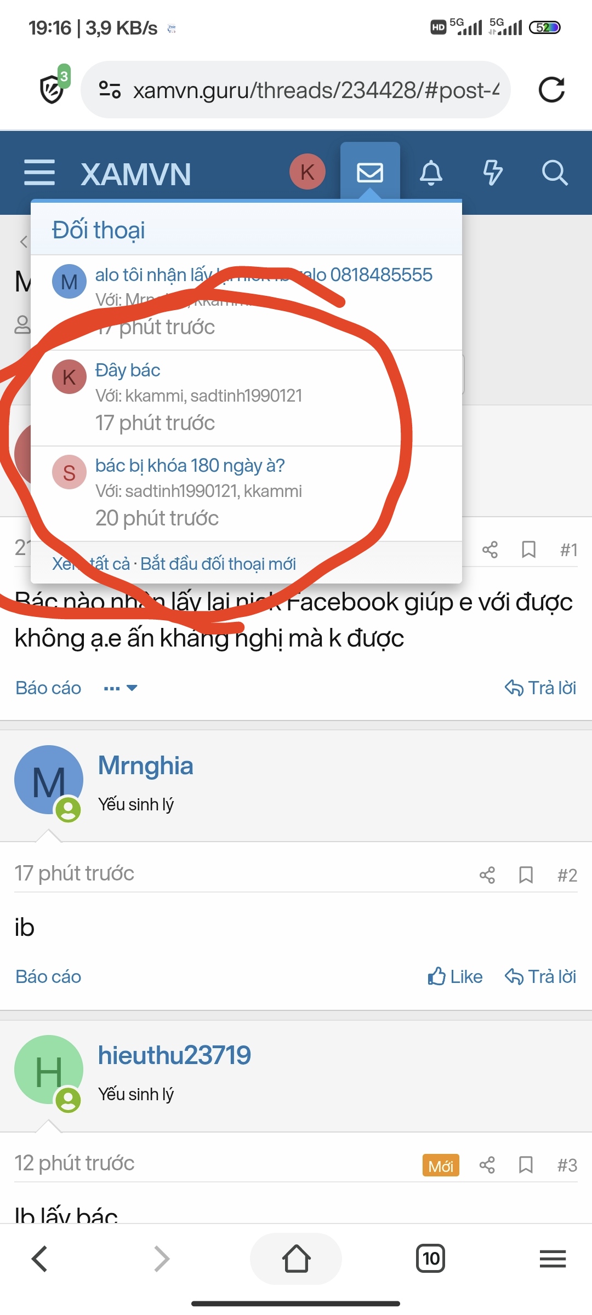Open the conversations envelope tab
The image size is (592, 1315).
[x=370, y=173]
